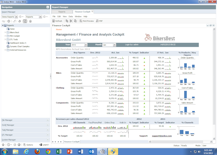
Task: Switch to the Reports tab
Action: (62, 12)
